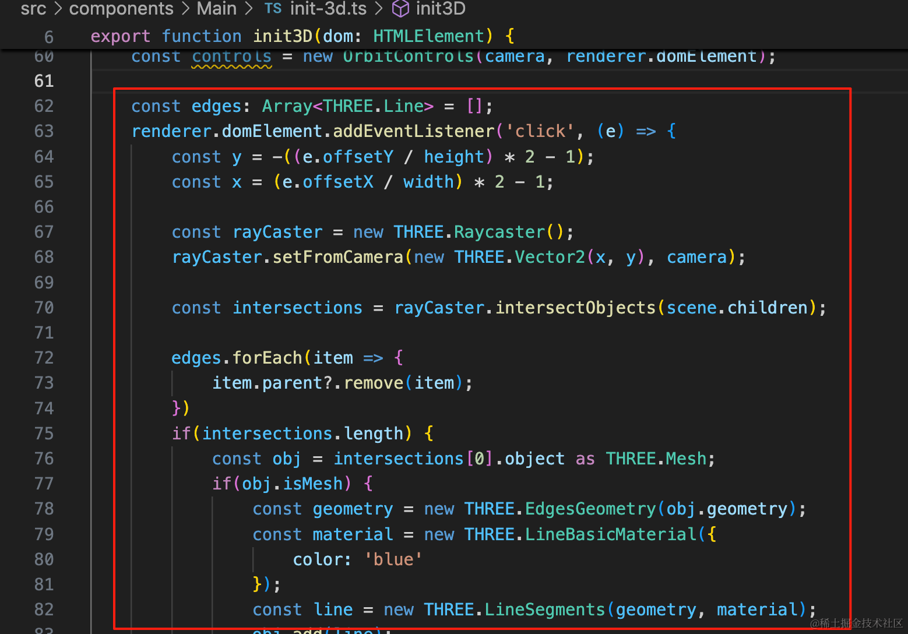Viewport: 908px width, 634px height.
Task: Click 'EdgesGeometry' on line 78
Action: click(590, 509)
